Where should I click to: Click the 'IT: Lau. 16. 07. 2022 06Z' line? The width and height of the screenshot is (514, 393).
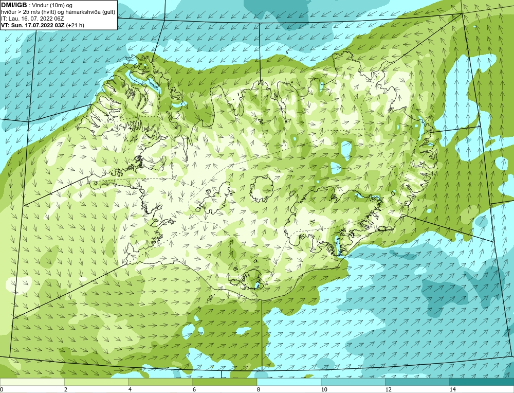[32, 19]
